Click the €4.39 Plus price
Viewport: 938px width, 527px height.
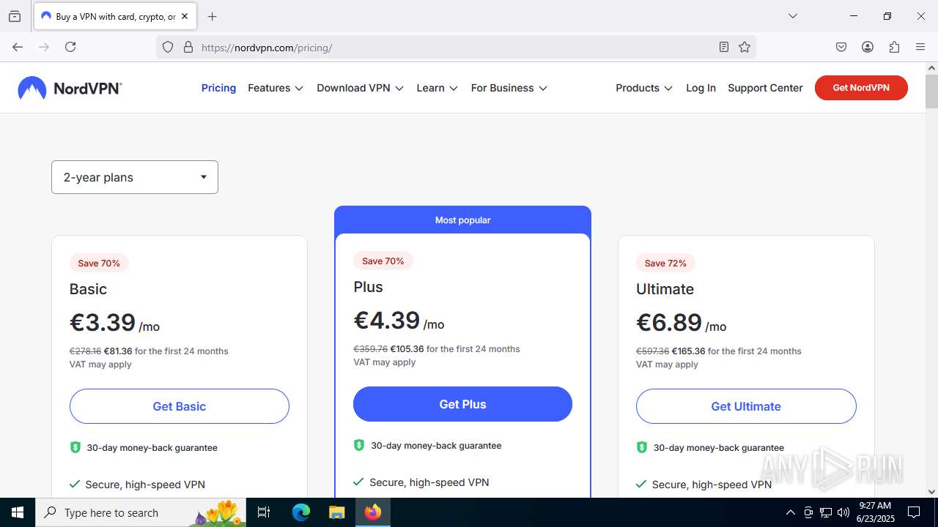coord(387,320)
